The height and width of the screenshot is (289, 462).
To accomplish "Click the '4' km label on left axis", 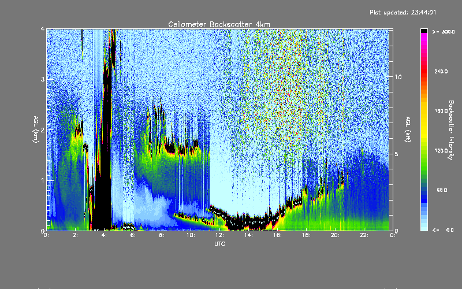I will 43,29.
